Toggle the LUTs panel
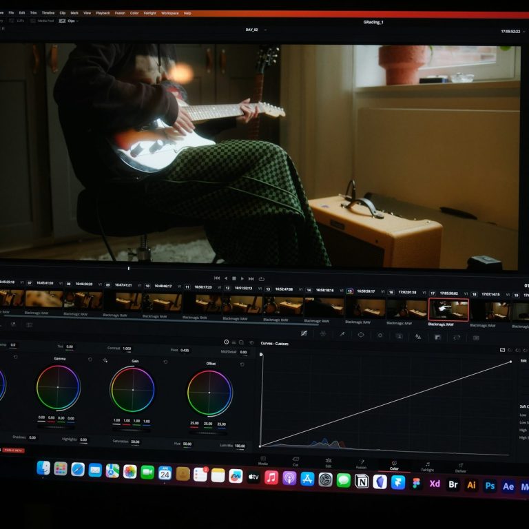This screenshot has height=529, width=529. coord(17,21)
